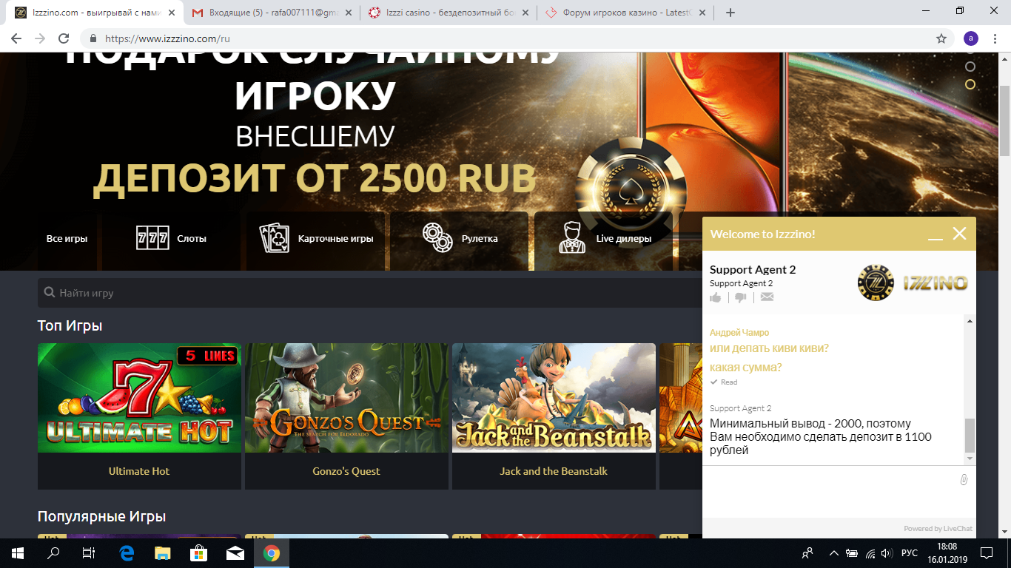Viewport: 1011px width, 568px height.
Task: Select the highlighted gold banner carousel dot
Action: click(970, 84)
